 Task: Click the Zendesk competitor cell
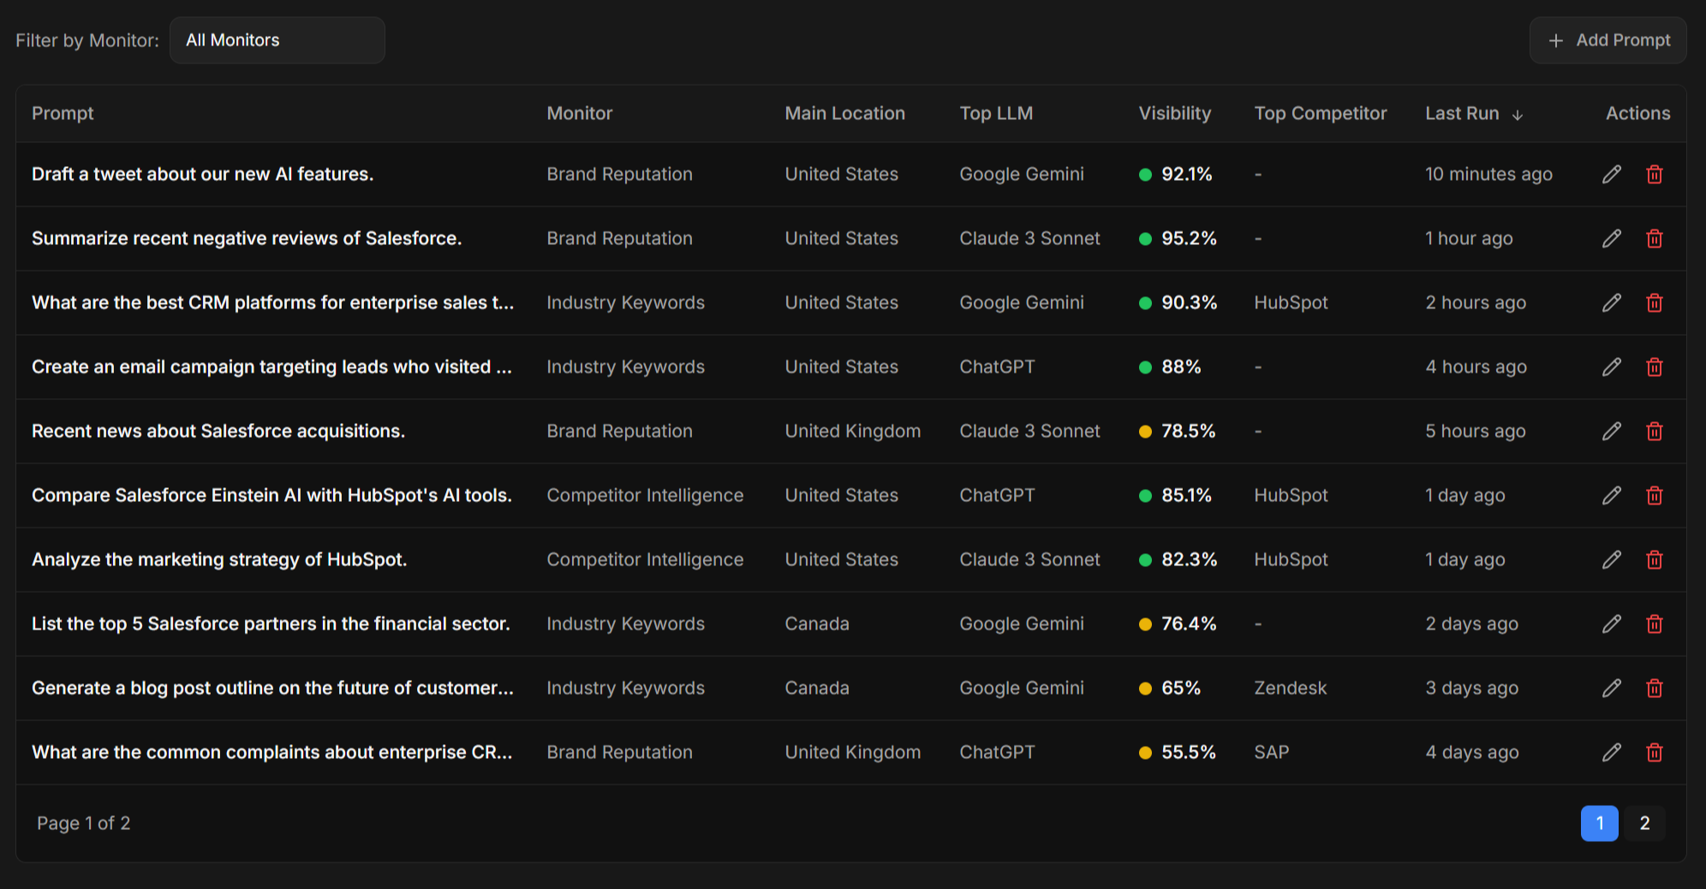tap(1291, 688)
